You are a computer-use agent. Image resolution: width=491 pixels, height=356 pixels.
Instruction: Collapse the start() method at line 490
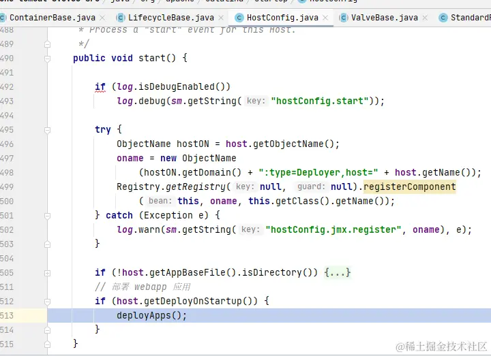pyautogui.click(x=47, y=59)
